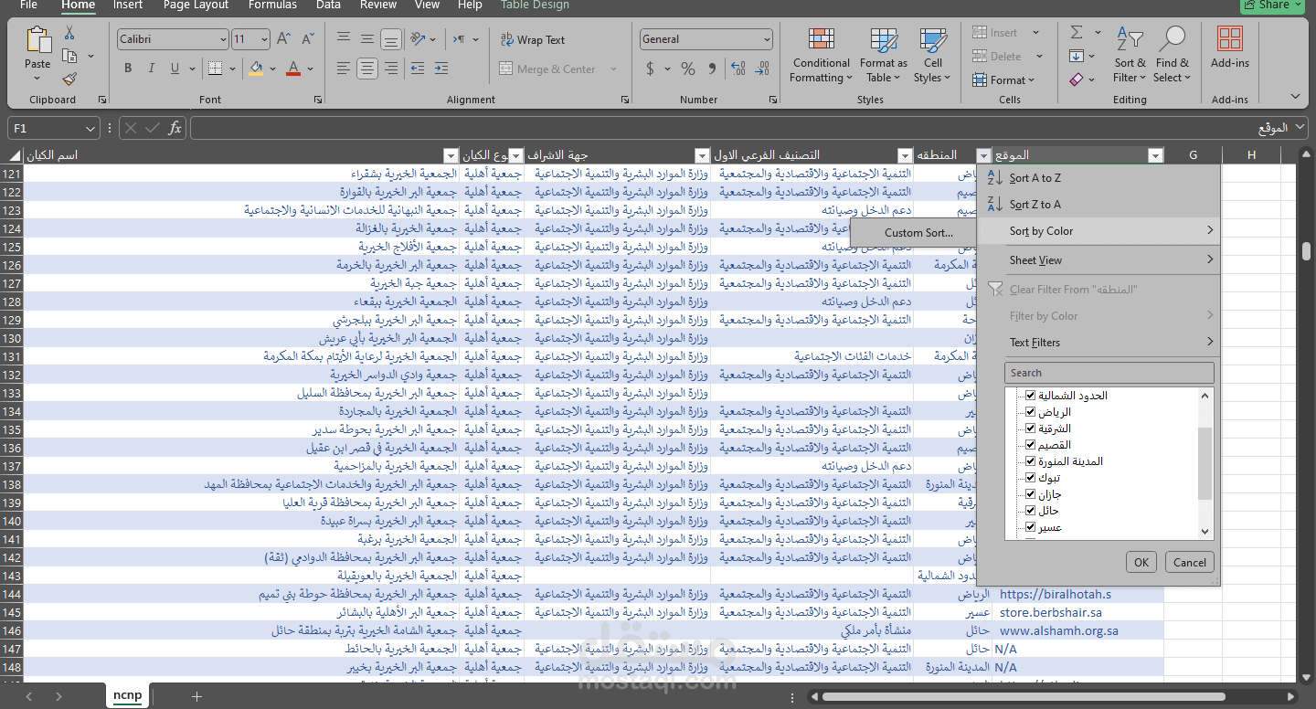Increase decimal places
Screen dimensions: 1316x709
[x=738, y=69]
